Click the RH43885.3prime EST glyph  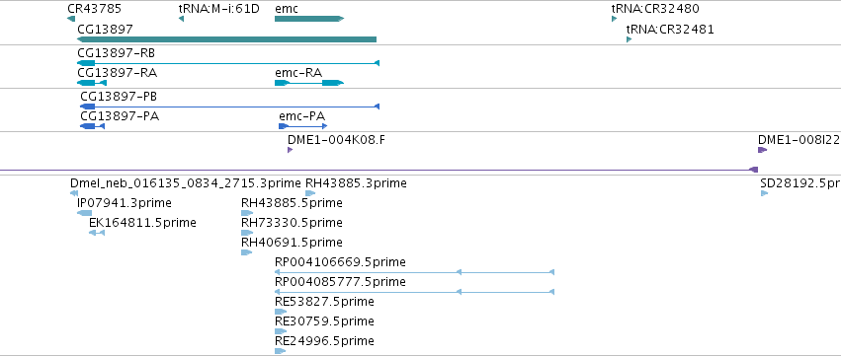pos(310,193)
